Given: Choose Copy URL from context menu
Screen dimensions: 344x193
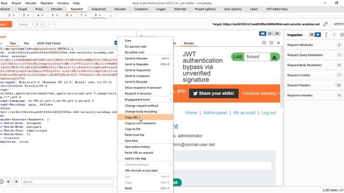Looking at the screenshot, I should click(146, 117).
